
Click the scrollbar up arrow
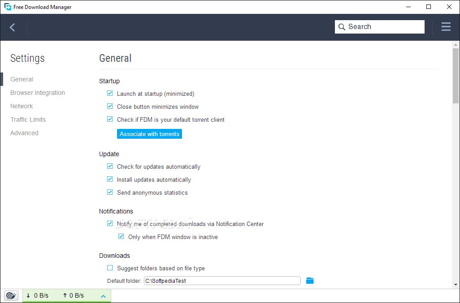coord(456,45)
